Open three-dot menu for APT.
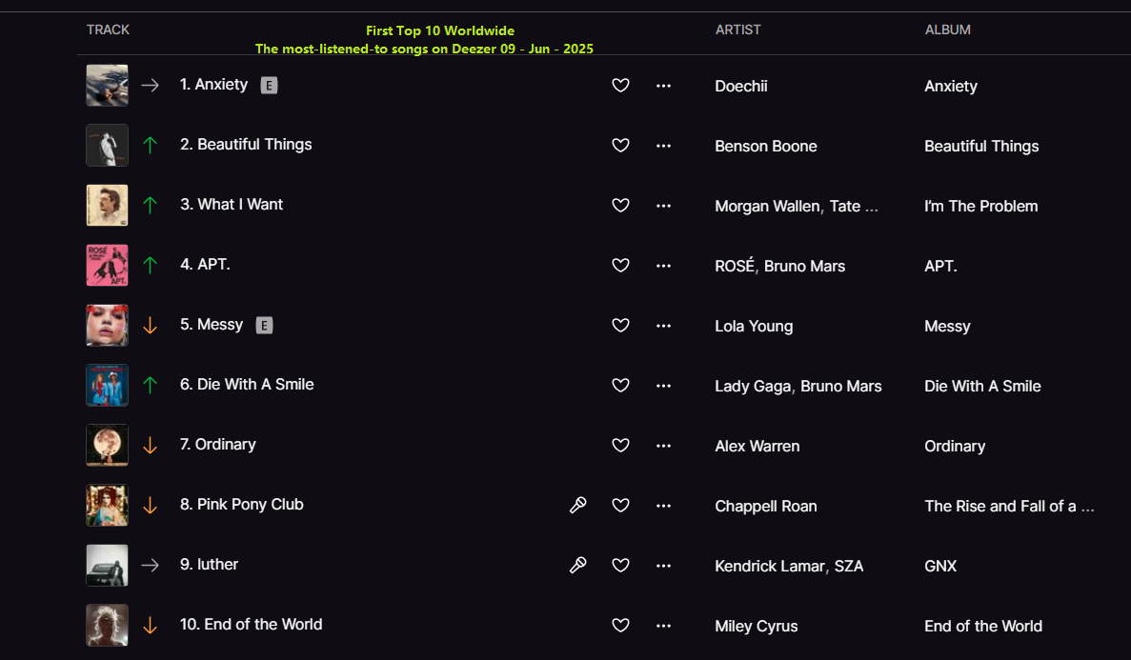 (663, 266)
